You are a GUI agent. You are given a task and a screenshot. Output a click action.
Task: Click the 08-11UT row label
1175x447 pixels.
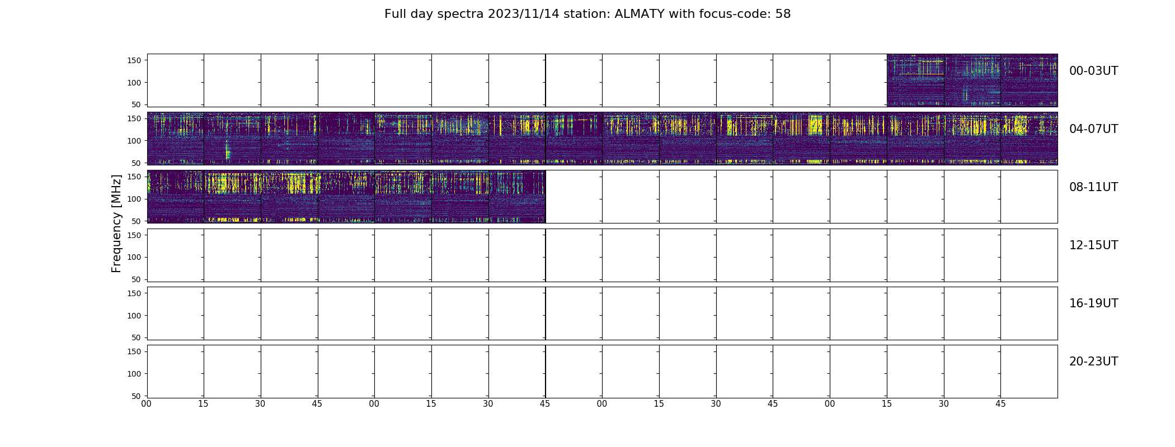(1093, 187)
